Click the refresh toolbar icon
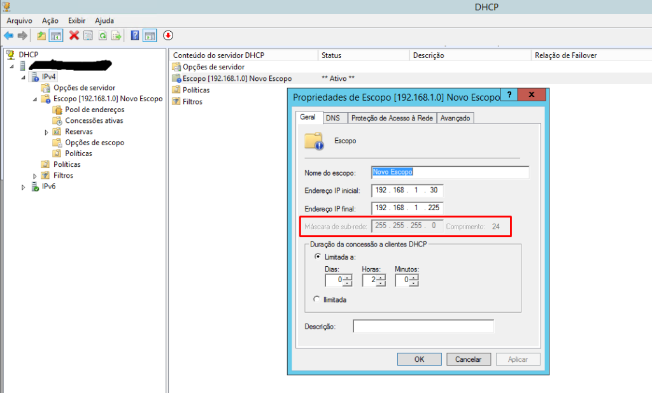Screen dimensions: 652x393 (103, 36)
